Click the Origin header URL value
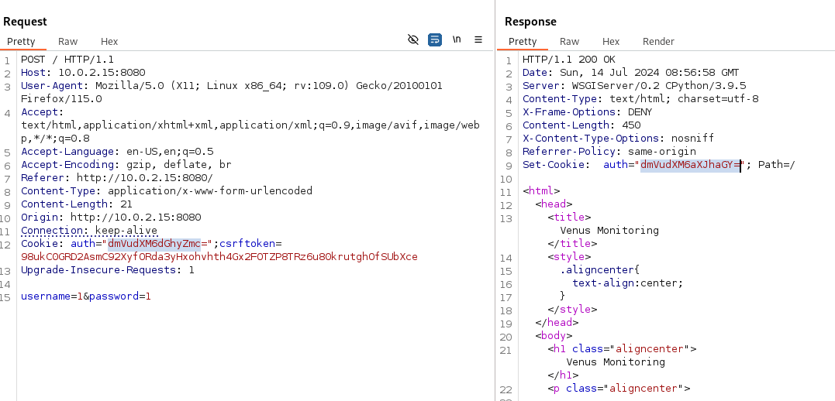835x401 pixels. coord(136,218)
